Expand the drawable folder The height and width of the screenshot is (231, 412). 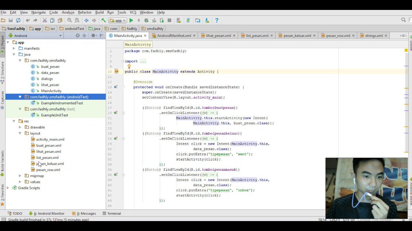(20, 127)
